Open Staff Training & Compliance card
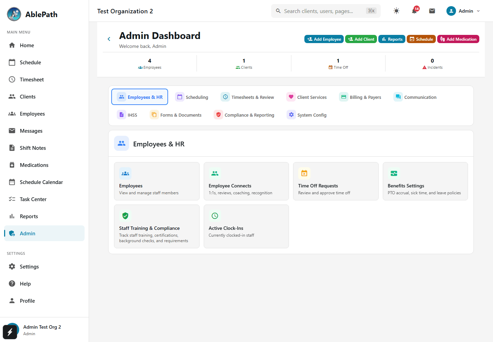 click(x=157, y=226)
